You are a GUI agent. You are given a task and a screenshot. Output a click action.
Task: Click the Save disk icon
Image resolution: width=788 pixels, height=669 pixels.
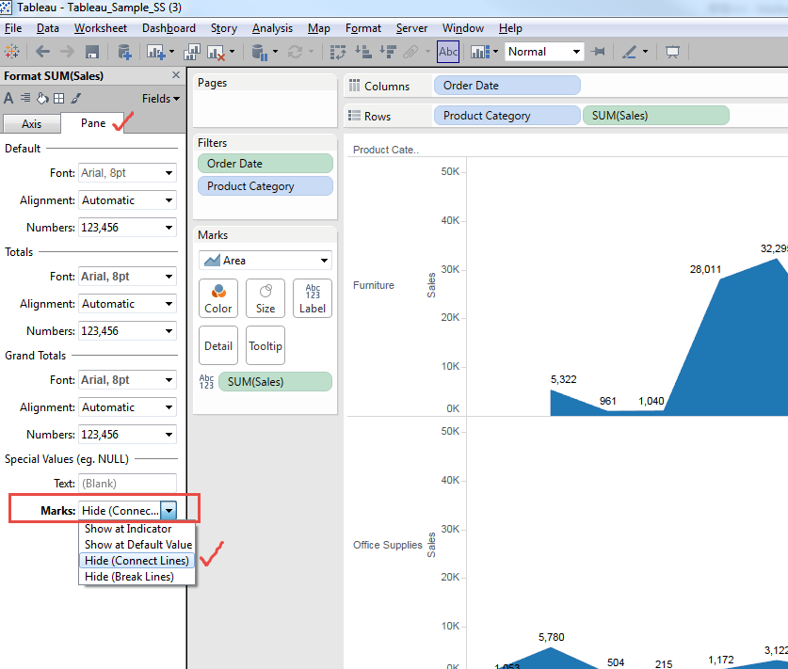tap(91, 52)
